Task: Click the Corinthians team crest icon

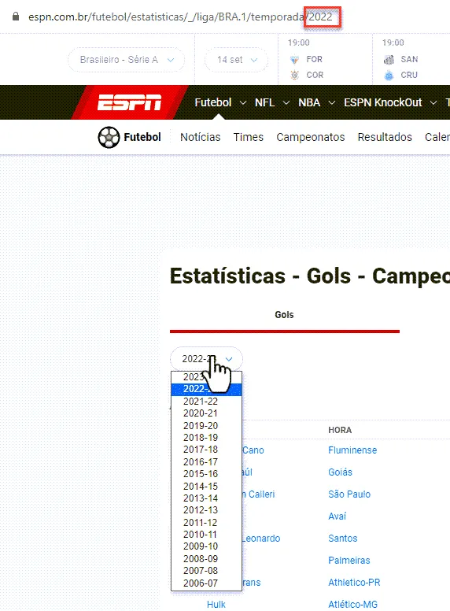Action: 295,75
